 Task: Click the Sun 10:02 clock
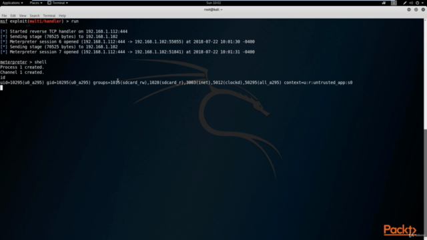pos(213,3)
